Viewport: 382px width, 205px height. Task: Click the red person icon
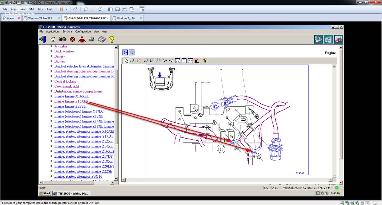tap(82, 39)
